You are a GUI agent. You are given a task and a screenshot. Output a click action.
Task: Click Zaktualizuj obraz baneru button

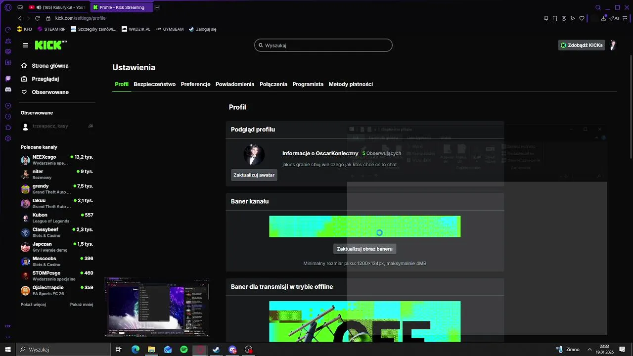(x=365, y=249)
